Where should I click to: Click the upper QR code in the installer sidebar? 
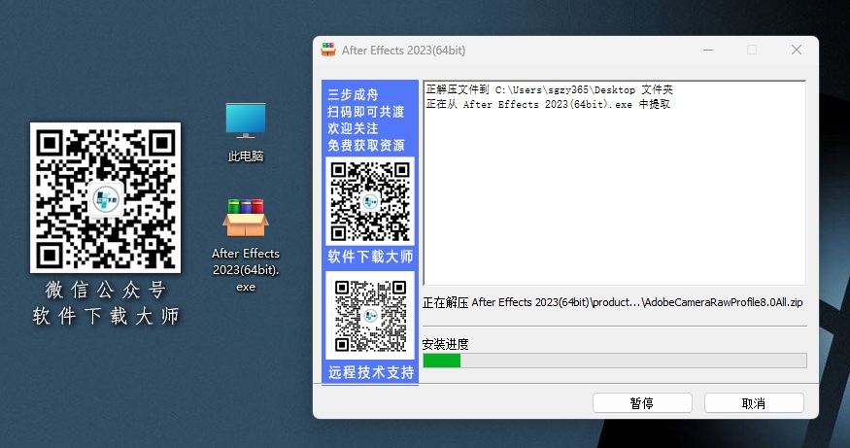pos(370,201)
